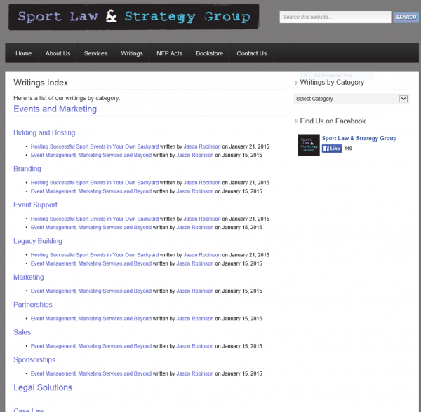Open the About Us menu
The height and width of the screenshot is (412, 421).
tap(58, 53)
